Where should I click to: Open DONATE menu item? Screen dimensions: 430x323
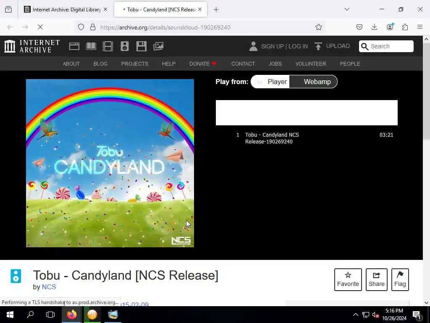point(203,64)
